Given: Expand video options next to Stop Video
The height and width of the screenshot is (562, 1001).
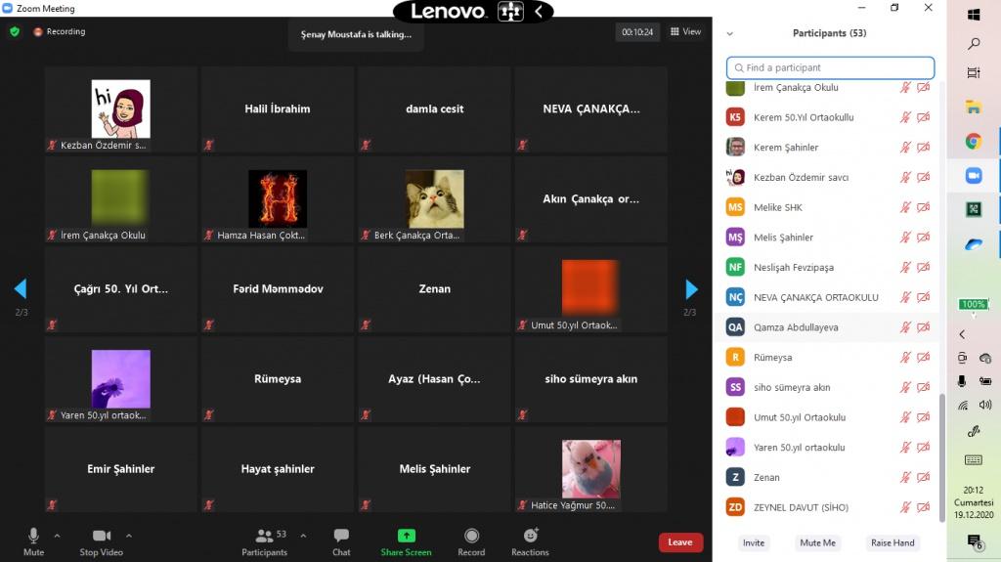Looking at the screenshot, I should 129,536.
